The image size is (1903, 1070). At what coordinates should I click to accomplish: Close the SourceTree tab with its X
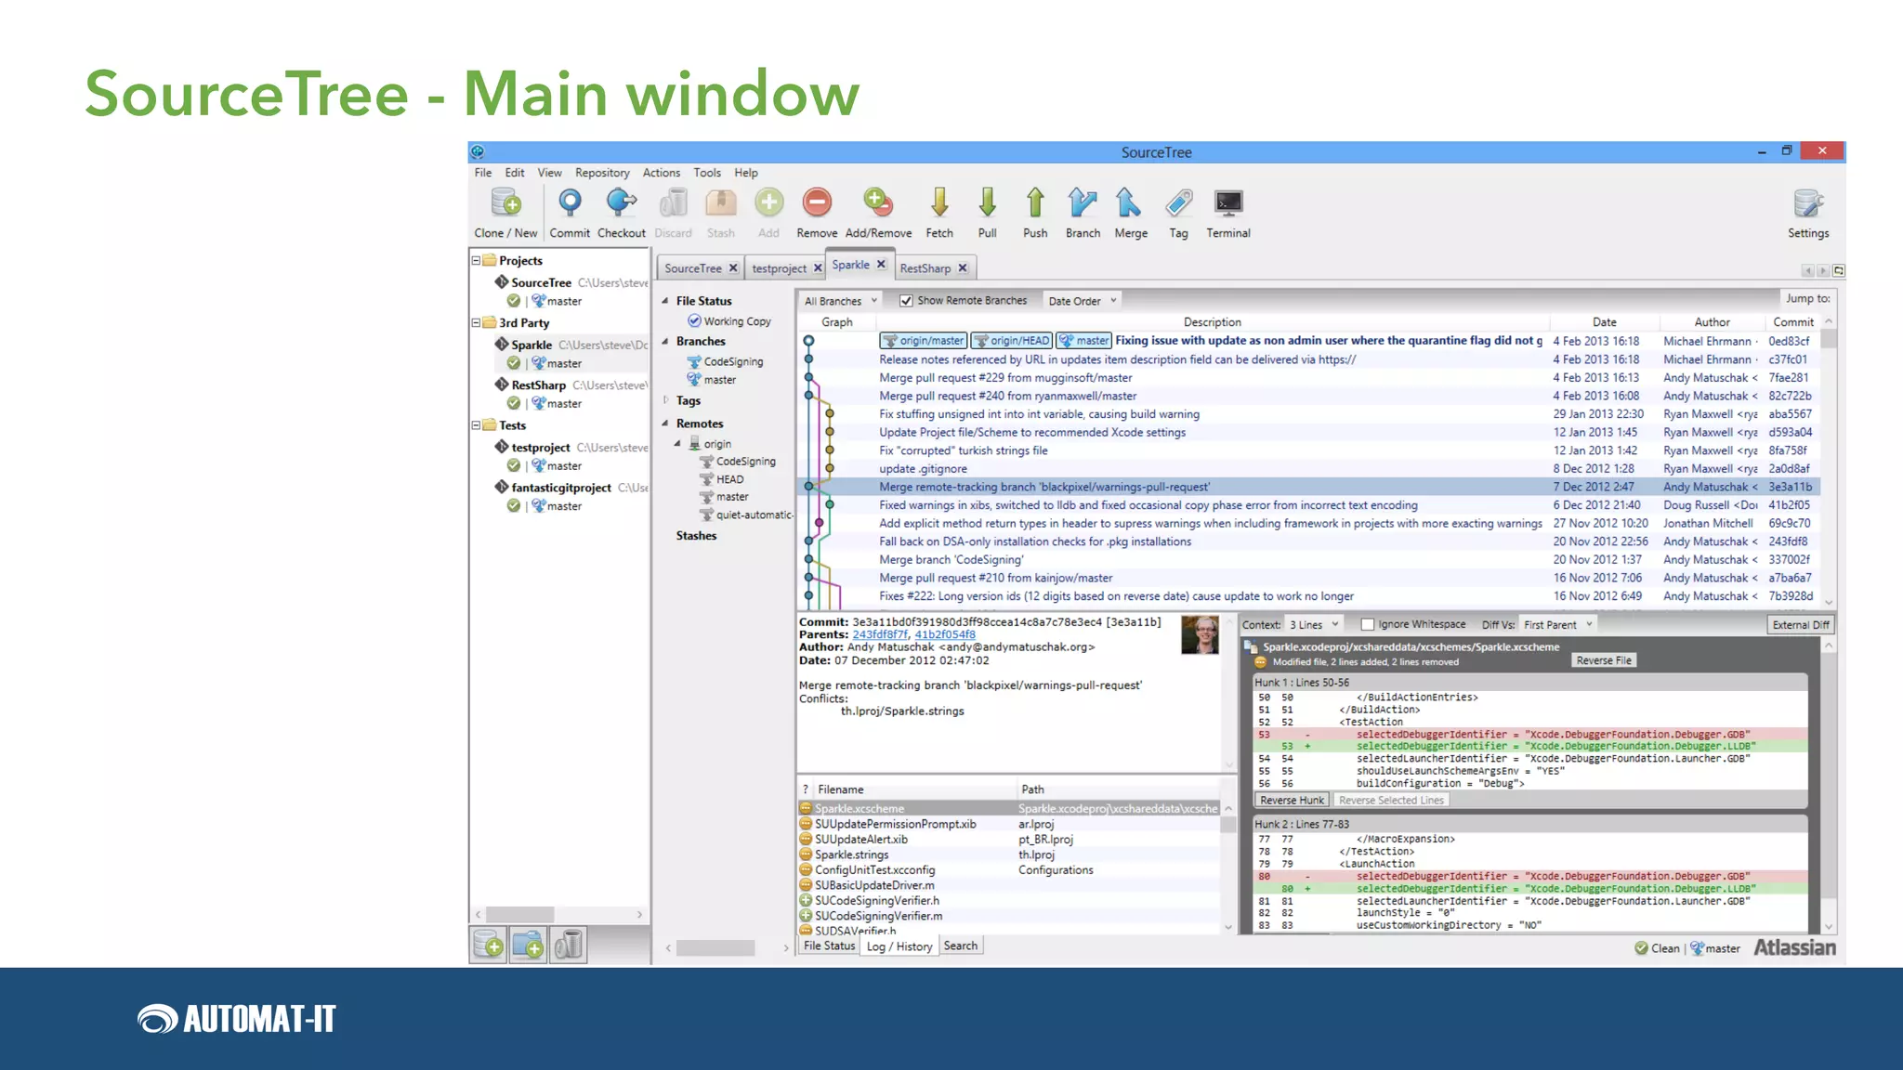tap(733, 267)
